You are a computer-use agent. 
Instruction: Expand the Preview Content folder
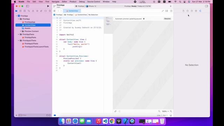click(21, 31)
